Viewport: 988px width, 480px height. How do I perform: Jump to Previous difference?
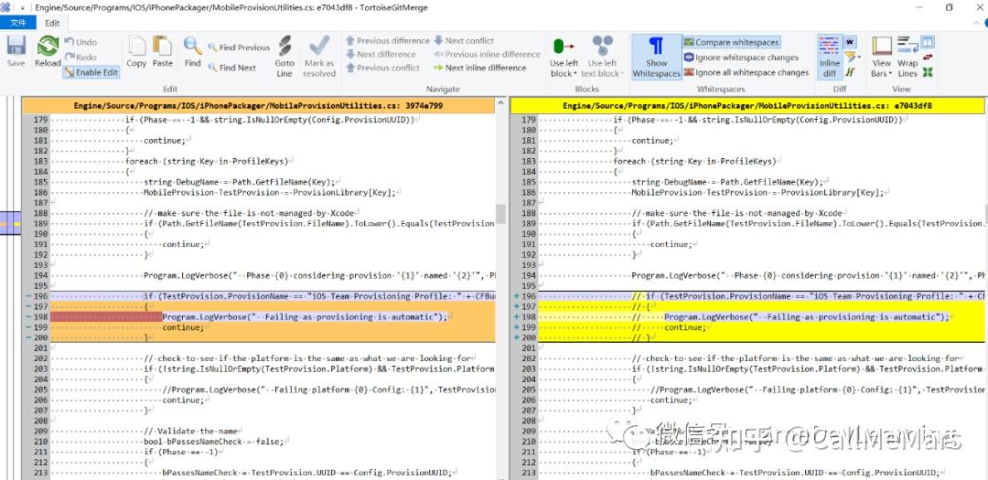(388, 40)
